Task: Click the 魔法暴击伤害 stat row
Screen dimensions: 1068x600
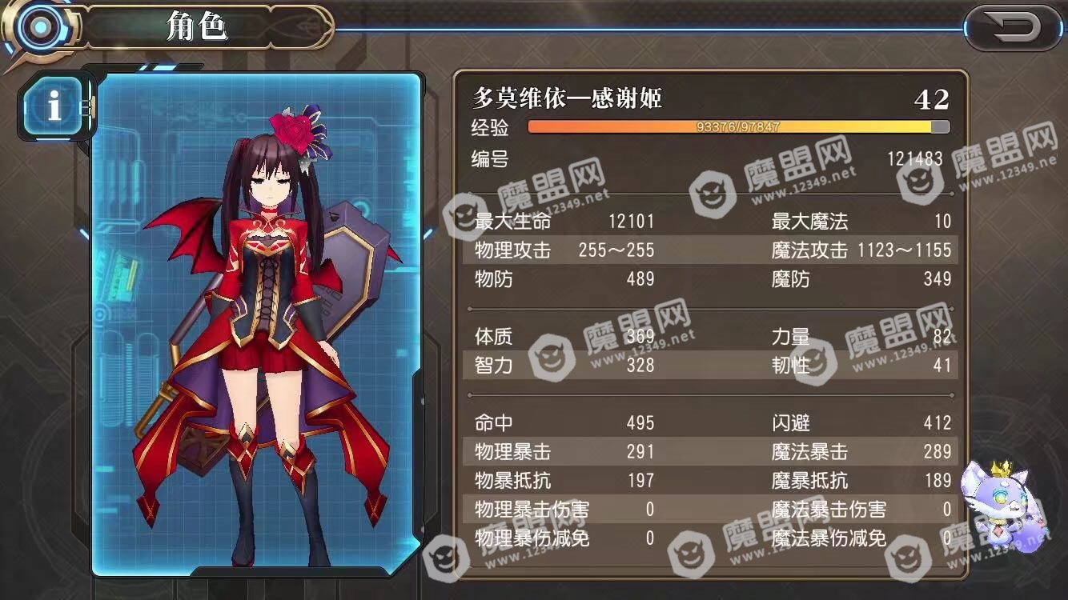Action: 861,510
